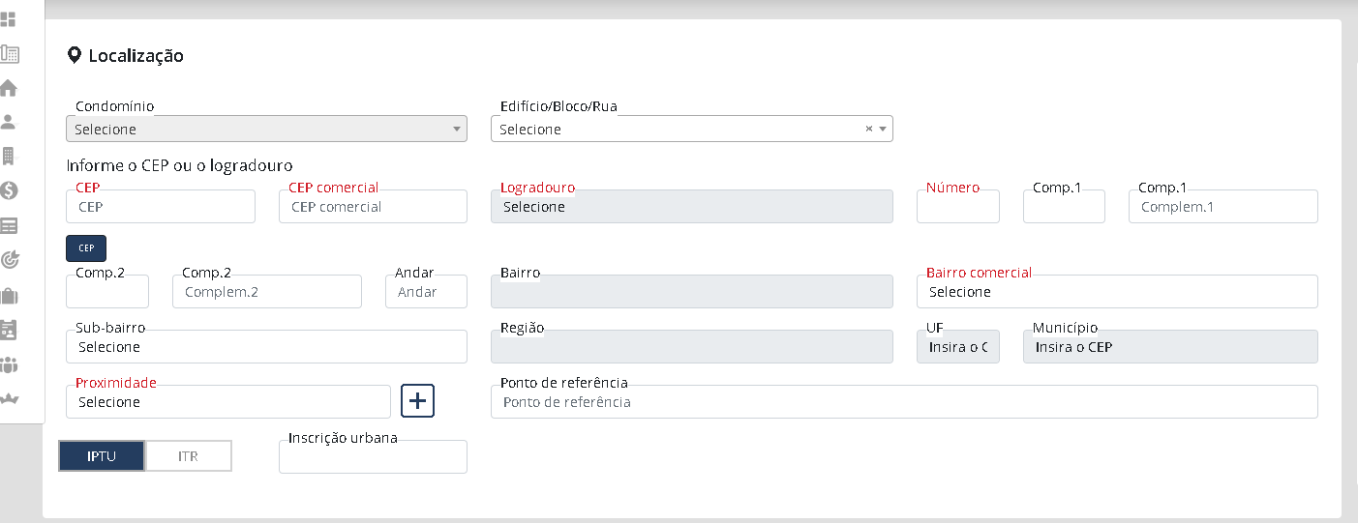Click the plus icon beside Proximidade
Screen dimensions: 1358x523
point(417,400)
